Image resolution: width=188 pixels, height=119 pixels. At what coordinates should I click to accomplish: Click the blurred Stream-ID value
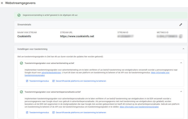pyautogui.click(x=125, y=36)
